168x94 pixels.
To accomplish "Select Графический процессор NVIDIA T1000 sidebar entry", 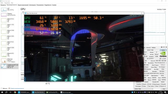I will coord(9,66).
